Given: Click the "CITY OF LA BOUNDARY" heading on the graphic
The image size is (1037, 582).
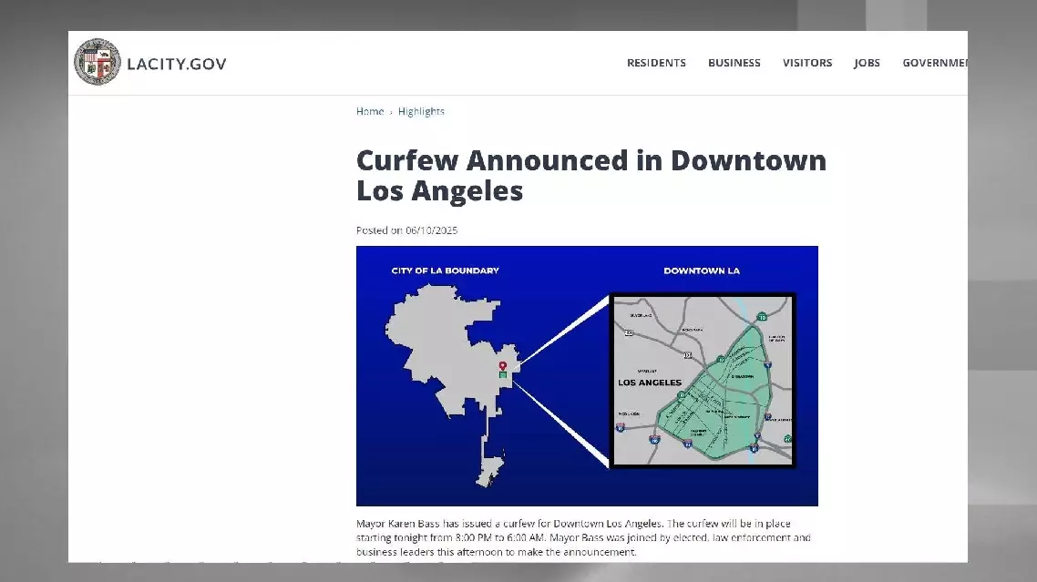Looking at the screenshot, I should coord(445,271).
